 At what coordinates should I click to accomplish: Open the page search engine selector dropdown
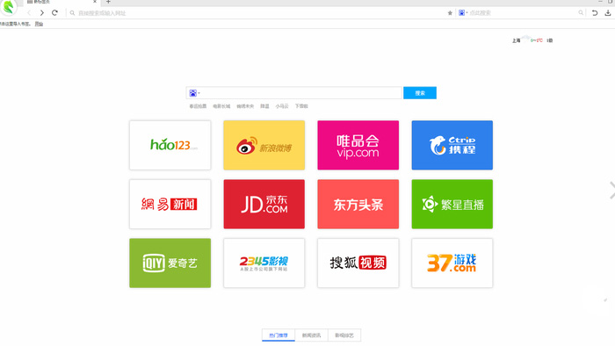coord(194,93)
